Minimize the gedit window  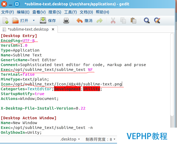pyautogui.click(x=10, y=4)
